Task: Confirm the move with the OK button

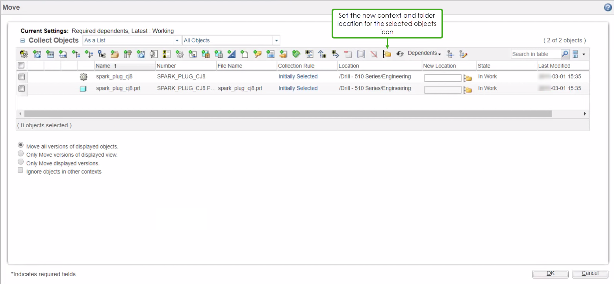Action: (x=550, y=274)
